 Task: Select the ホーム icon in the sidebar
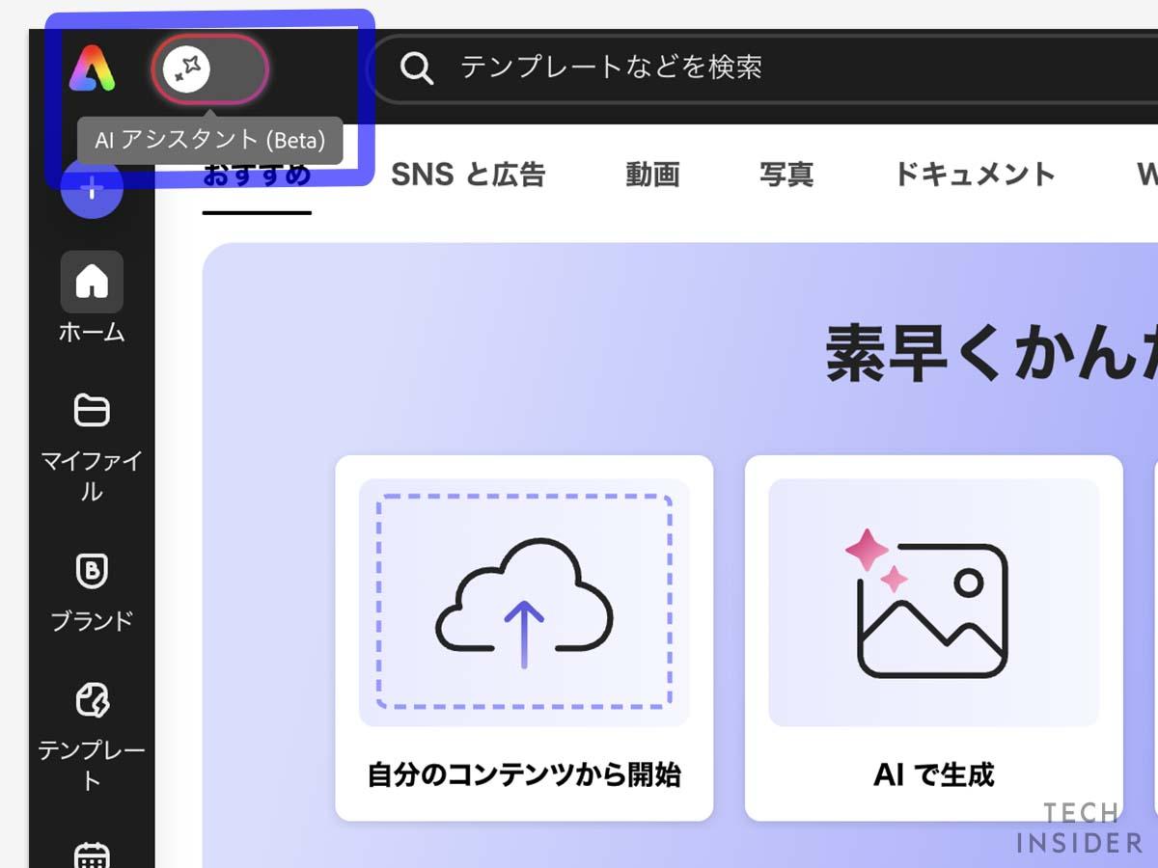91,282
